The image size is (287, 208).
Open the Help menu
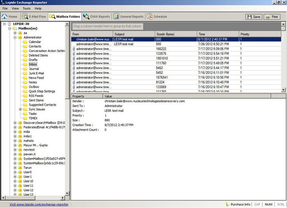click(x=38, y=8)
